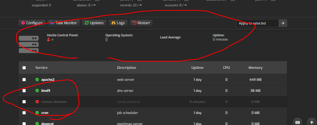The image size is (317, 125).
Task: Click the keyboard shortcuts icon
Action: coord(297,122)
